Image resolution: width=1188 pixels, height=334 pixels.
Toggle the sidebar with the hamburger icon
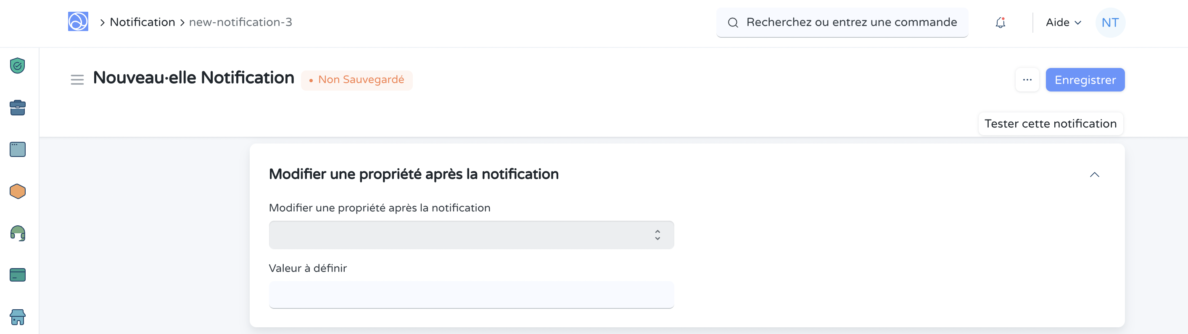pyautogui.click(x=77, y=80)
